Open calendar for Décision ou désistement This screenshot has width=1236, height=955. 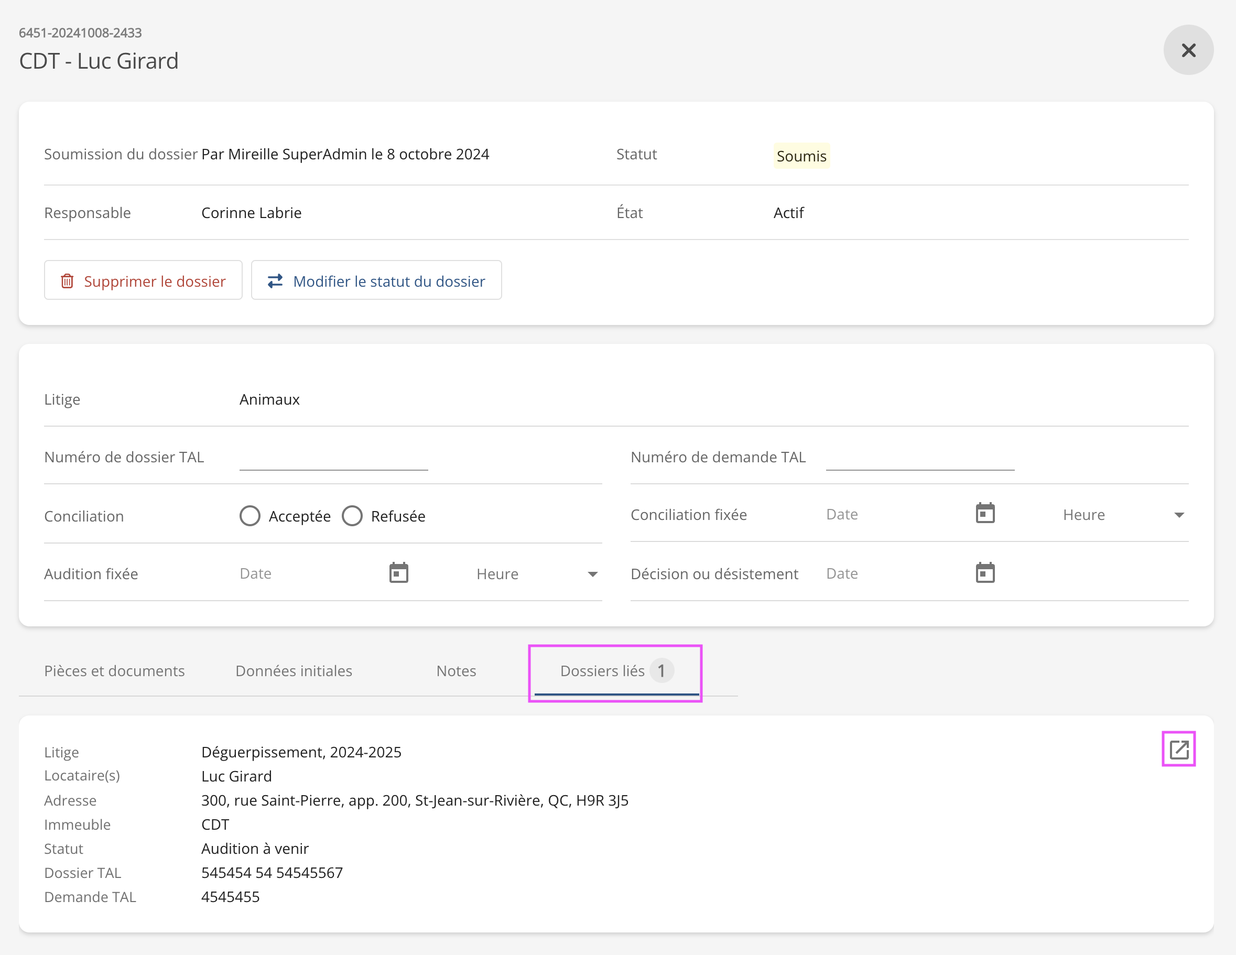(x=985, y=572)
